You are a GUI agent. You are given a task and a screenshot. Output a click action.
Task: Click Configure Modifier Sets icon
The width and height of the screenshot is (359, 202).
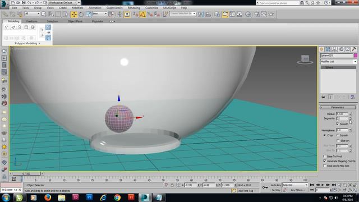pos(352,97)
